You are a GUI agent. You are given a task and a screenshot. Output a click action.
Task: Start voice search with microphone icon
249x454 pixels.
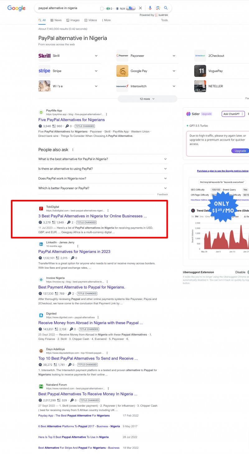coord(150,8)
